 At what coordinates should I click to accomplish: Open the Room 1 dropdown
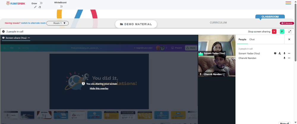click(58, 23)
